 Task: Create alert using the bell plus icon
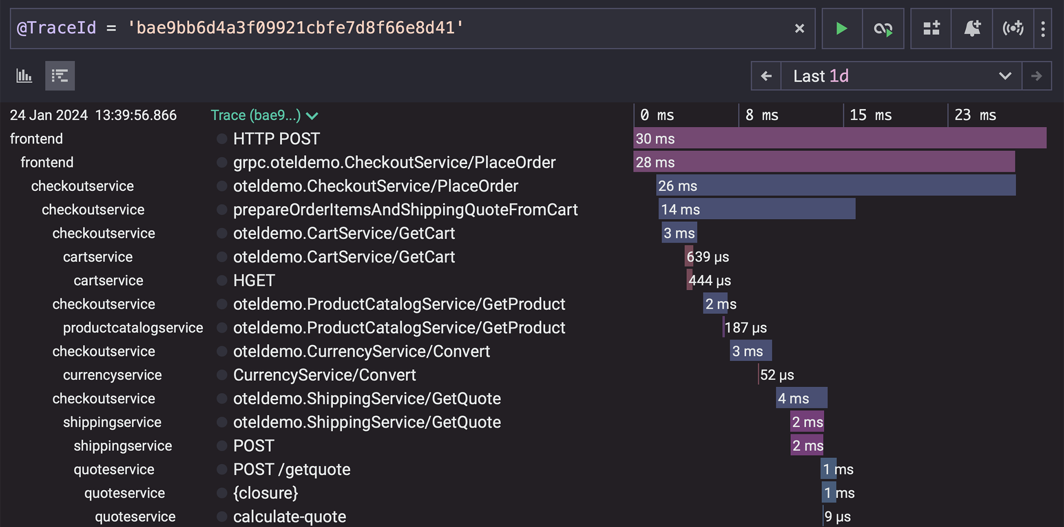tap(972, 29)
